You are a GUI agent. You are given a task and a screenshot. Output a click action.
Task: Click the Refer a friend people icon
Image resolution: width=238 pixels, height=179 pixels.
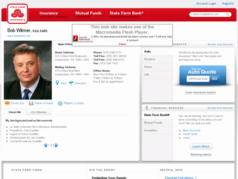(31, 103)
